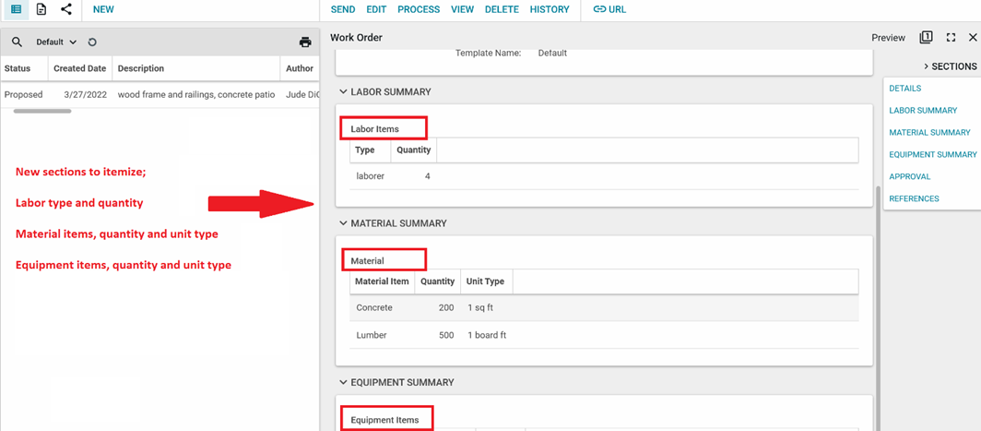Jump to Approval in the Sections list
This screenshot has height=431, width=981.
909,176
